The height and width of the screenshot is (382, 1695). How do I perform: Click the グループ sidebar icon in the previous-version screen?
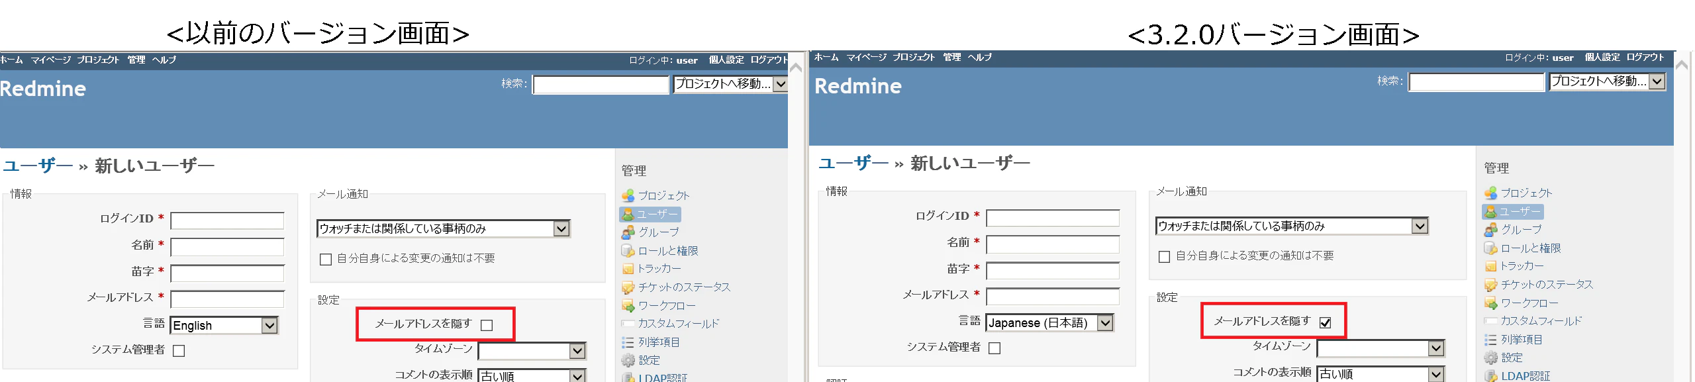[x=628, y=232]
